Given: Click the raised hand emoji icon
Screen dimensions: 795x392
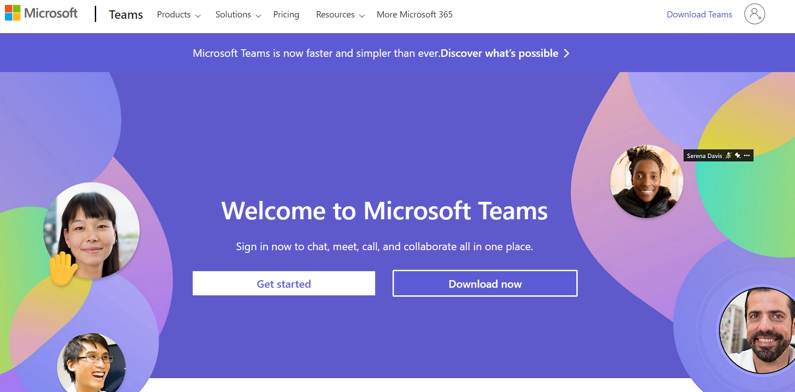Looking at the screenshot, I should (x=63, y=268).
